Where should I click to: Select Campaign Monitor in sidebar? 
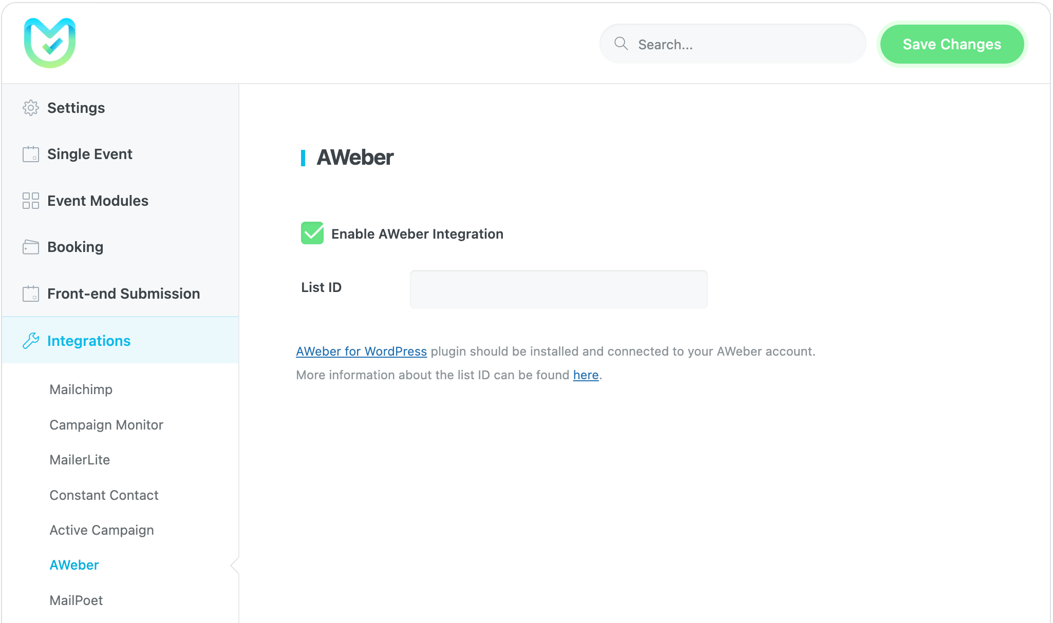coord(106,425)
